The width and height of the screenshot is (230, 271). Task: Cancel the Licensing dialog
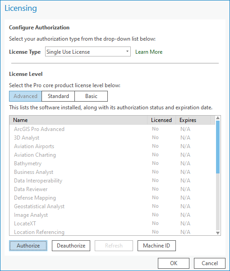(209, 263)
